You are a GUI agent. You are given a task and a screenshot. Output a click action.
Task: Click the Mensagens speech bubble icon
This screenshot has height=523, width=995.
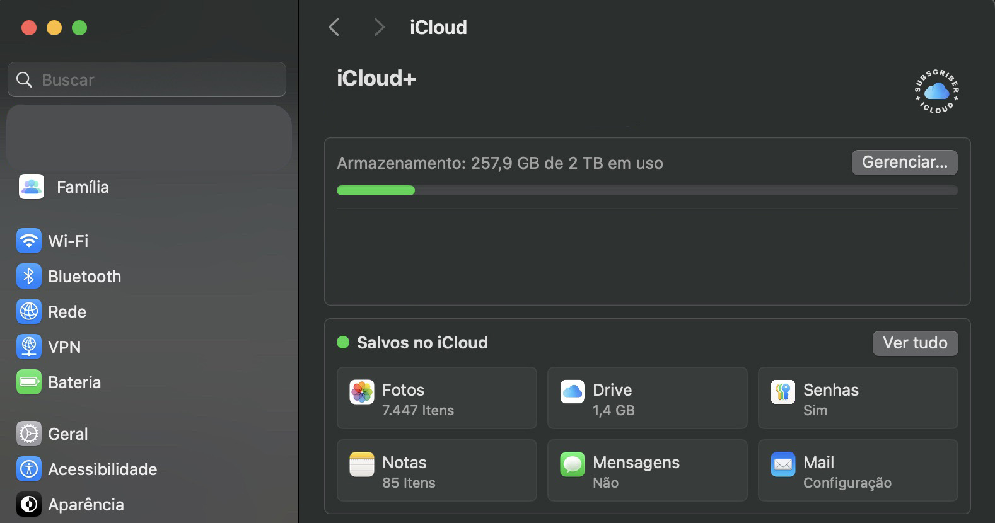[x=573, y=465]
